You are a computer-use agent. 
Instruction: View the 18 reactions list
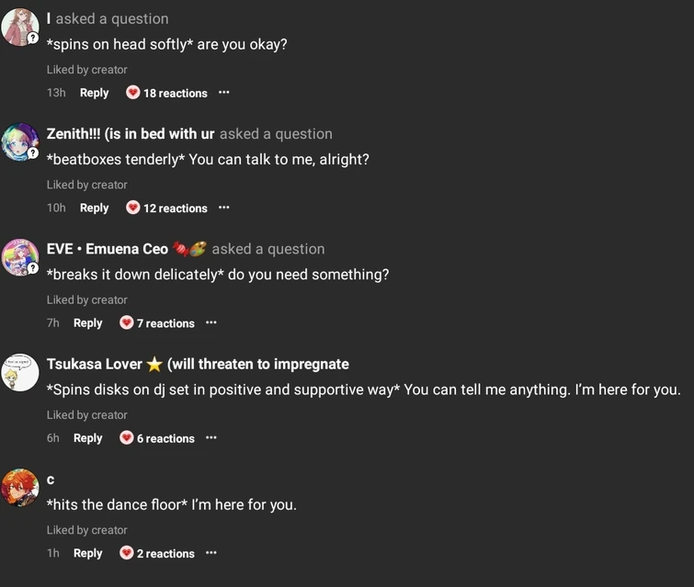[175, 93]
